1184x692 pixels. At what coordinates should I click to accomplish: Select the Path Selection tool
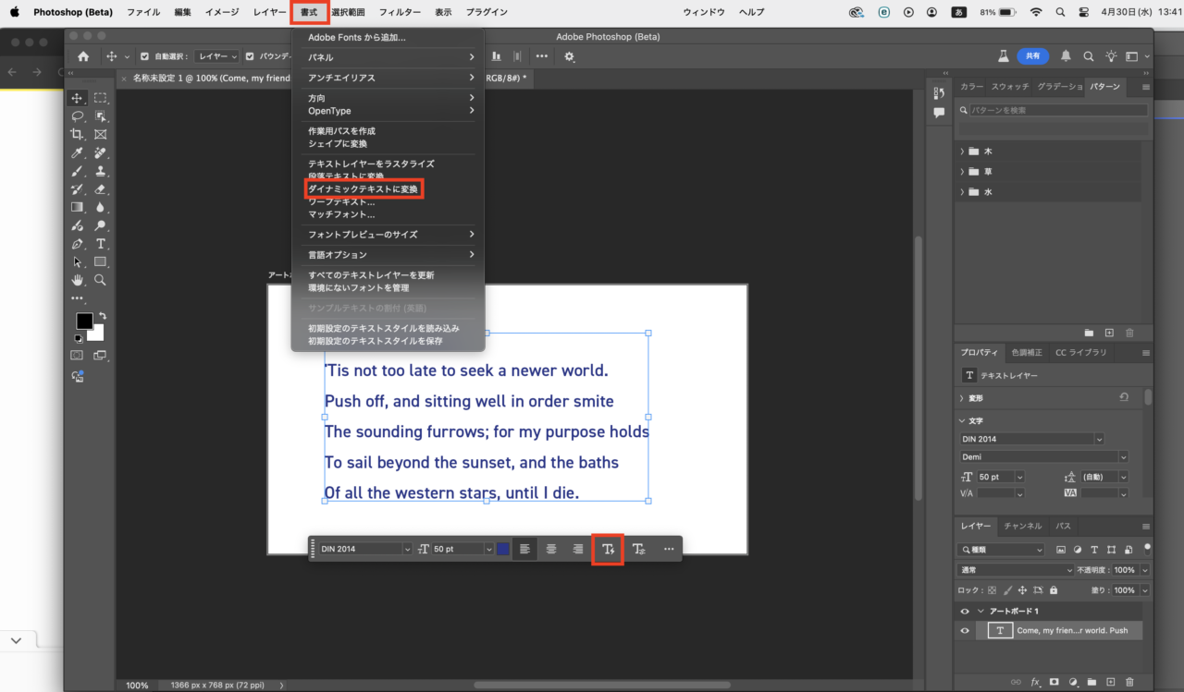pyautogui.click(x=78, y=262)
